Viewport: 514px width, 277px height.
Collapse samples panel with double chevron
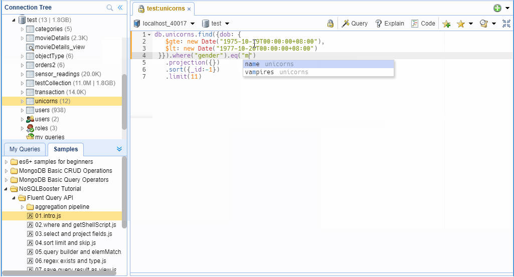[x=119, y=149]
